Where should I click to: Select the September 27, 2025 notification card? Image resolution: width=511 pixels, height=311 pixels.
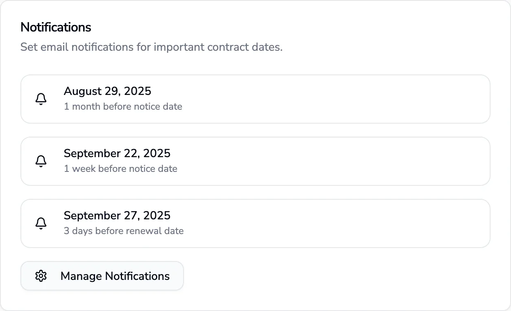point(255,223)
